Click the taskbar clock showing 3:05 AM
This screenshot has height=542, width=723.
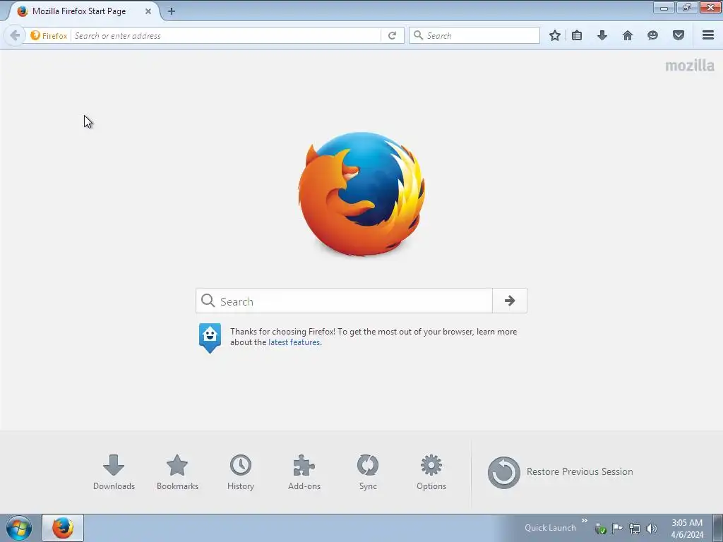687,529
